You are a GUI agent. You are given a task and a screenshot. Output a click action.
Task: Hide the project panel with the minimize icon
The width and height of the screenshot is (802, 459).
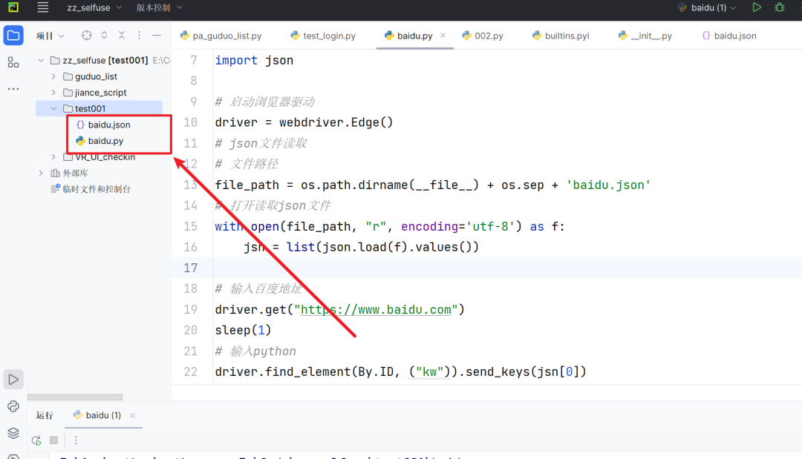click(x=155, y=35)
